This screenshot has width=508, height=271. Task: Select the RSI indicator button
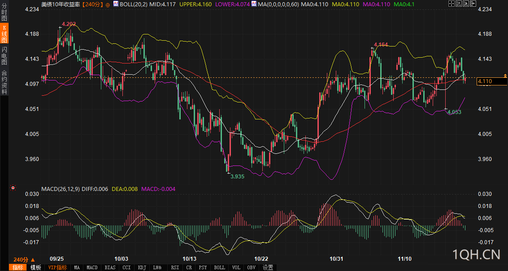(x=175, y=267)
